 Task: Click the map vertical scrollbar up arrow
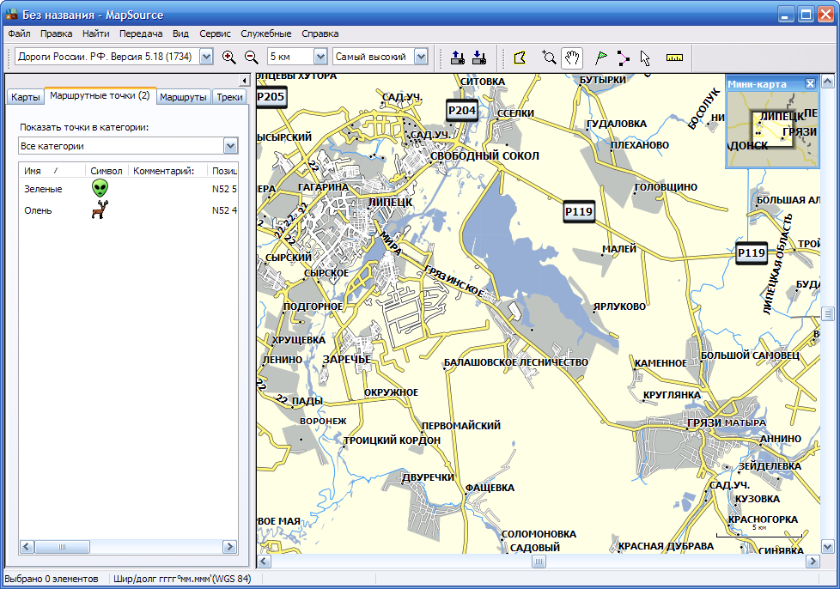pyautogui.click(x=828, y=82)
